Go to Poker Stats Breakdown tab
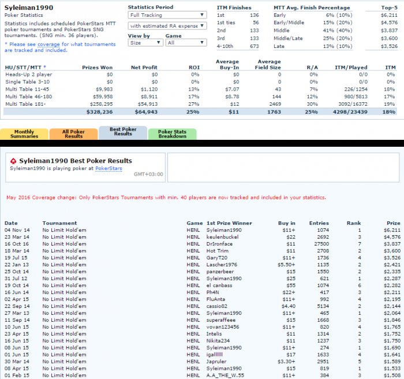This screenshot has width=404, height=379. tap(172, 133)
